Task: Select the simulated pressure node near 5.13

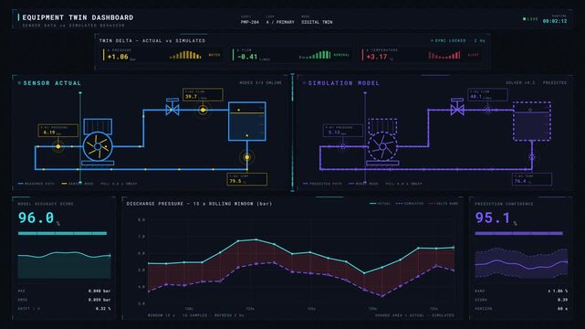Action: tap(343, 146)
